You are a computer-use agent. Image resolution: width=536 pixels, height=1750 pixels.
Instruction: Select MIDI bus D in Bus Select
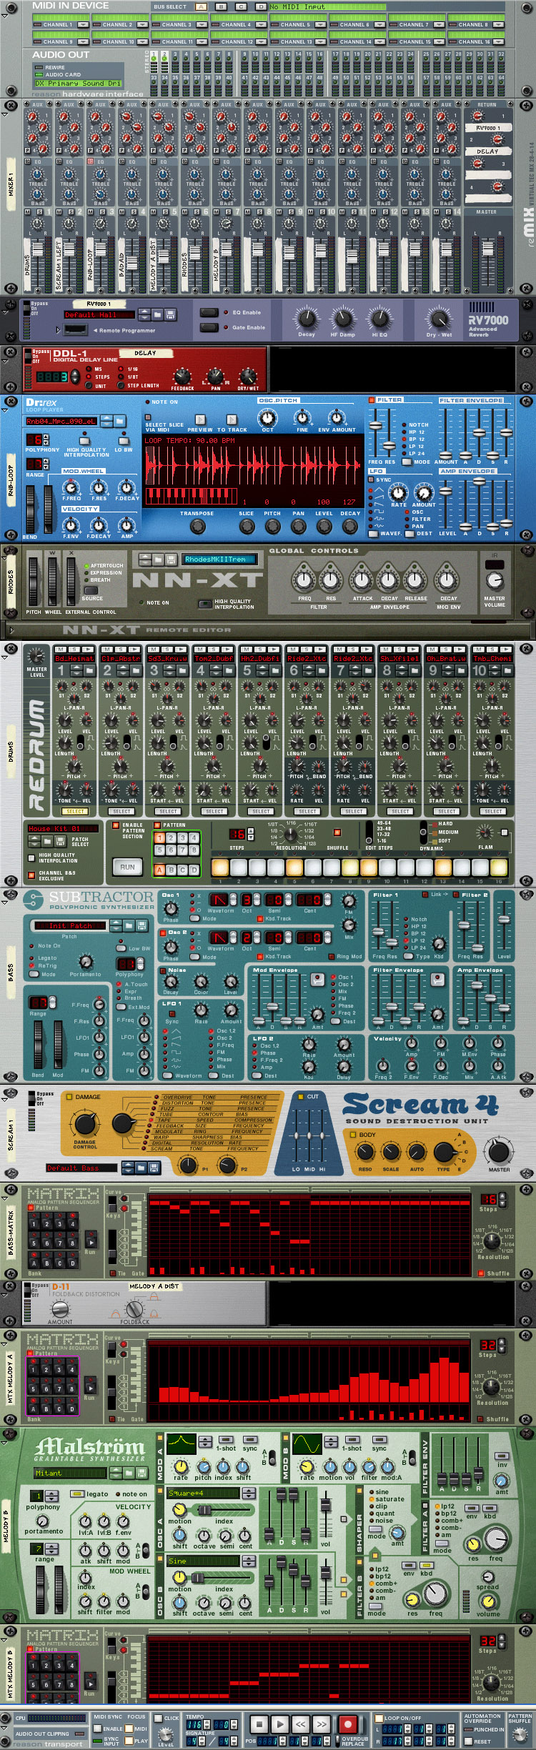pos(261,6)
